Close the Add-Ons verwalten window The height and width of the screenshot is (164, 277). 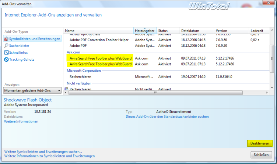pos(269,3)
